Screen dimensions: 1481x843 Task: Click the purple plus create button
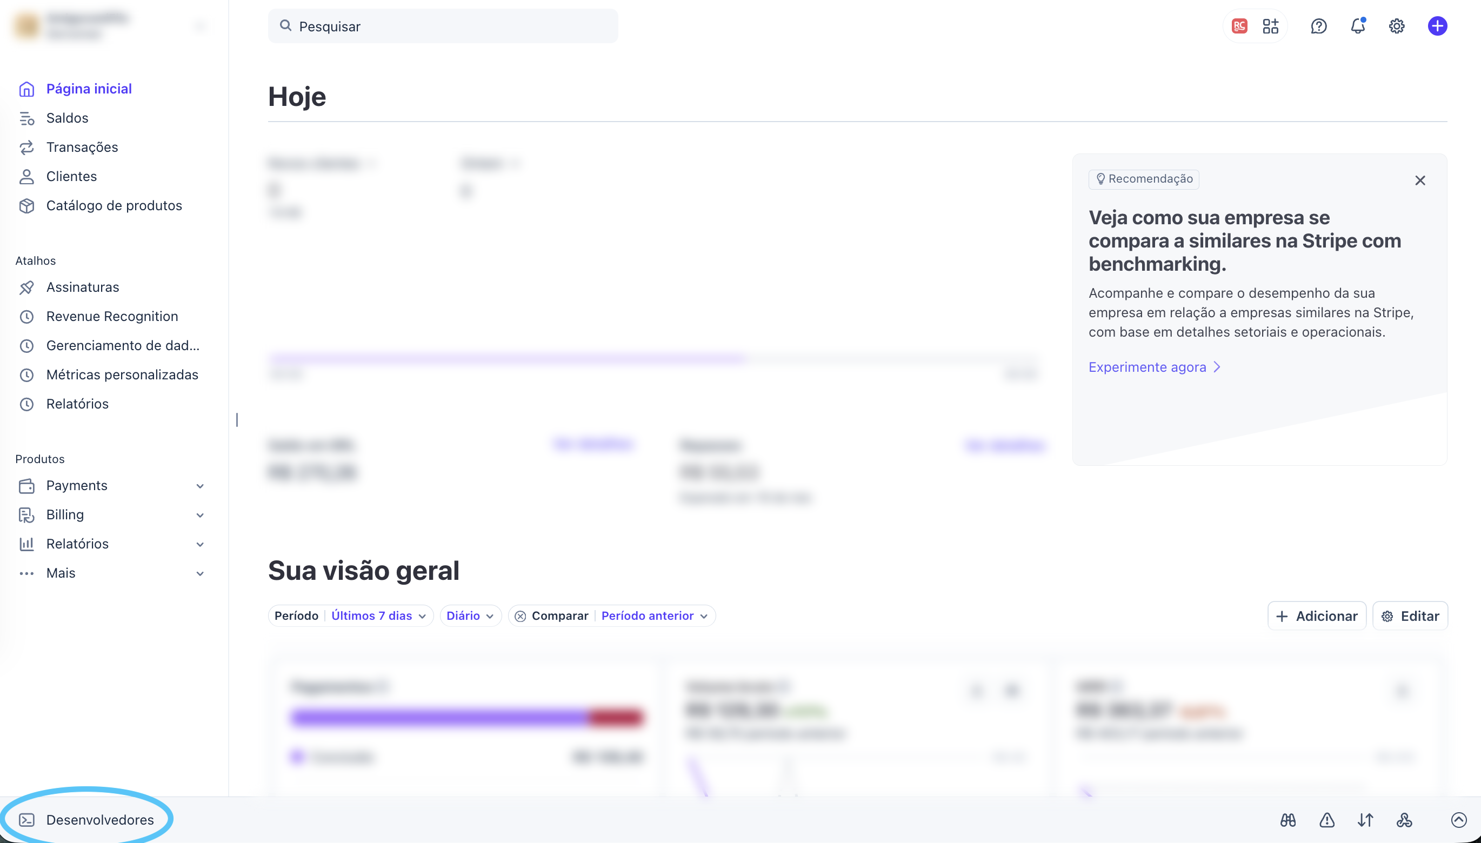tap(1437, 26)
